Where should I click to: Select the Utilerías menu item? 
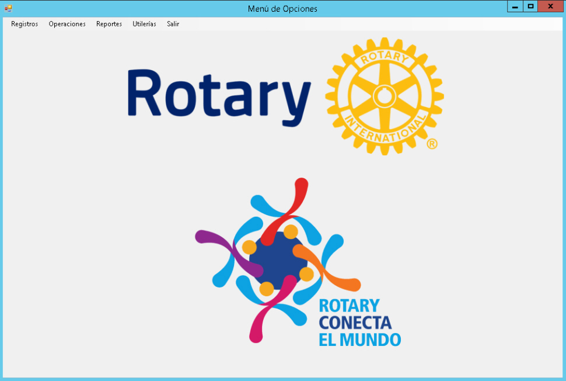click(x=144, y=24)
